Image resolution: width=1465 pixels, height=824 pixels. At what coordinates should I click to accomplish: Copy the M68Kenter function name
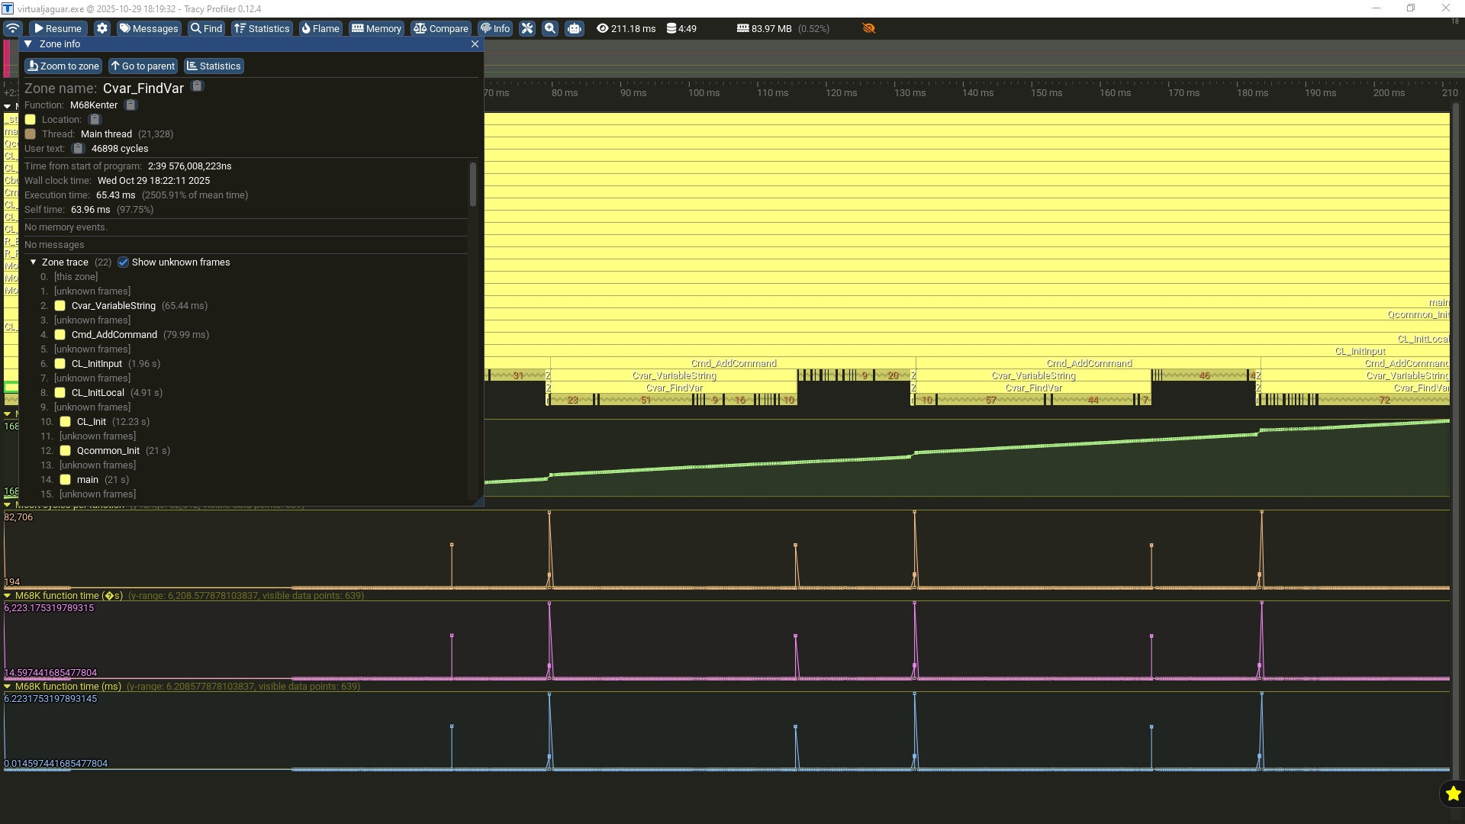click(130, 105)
